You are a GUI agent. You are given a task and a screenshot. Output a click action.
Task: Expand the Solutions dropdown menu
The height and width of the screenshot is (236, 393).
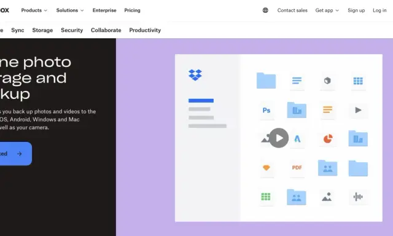(70, 10)
